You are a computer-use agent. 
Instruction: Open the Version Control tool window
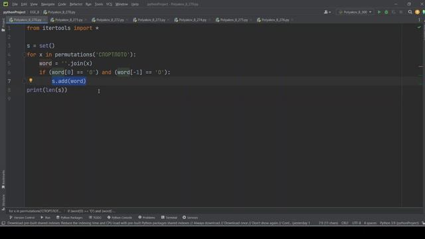click(22, 217)
